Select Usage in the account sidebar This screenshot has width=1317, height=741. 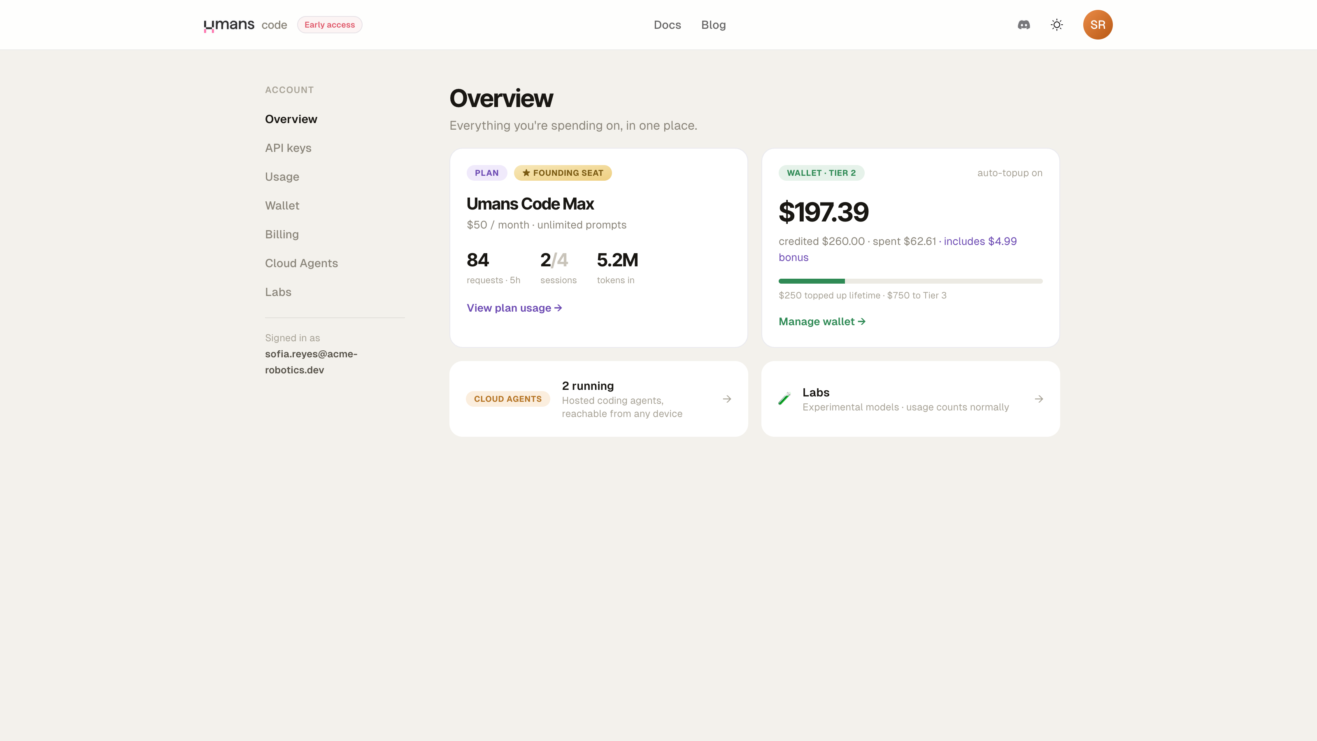(x=282, y=177)
